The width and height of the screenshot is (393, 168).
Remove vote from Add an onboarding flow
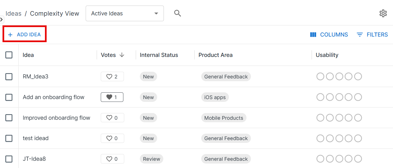(109, 97)
